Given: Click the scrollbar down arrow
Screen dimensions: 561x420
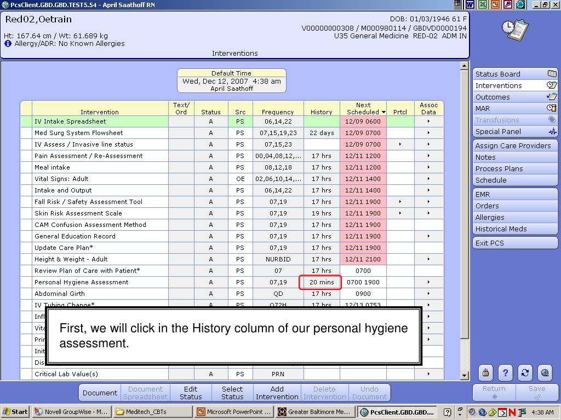Looking at the screenshot, I should (465, 375).
